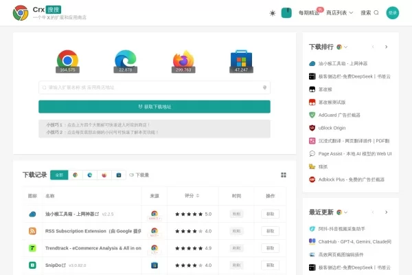Go to next page of 下载排行

[386, 47]
